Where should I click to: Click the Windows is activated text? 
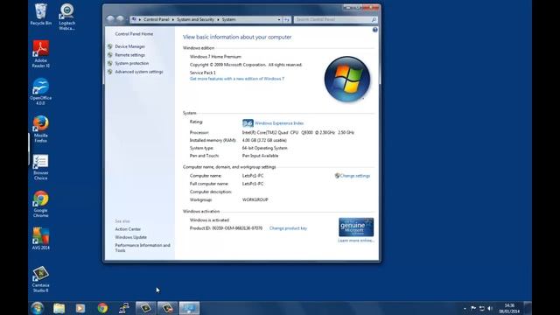[x=209, y=220]
